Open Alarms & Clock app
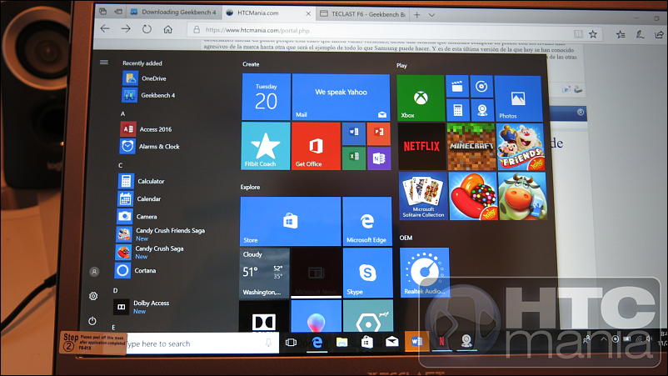 tap(150, 146)
